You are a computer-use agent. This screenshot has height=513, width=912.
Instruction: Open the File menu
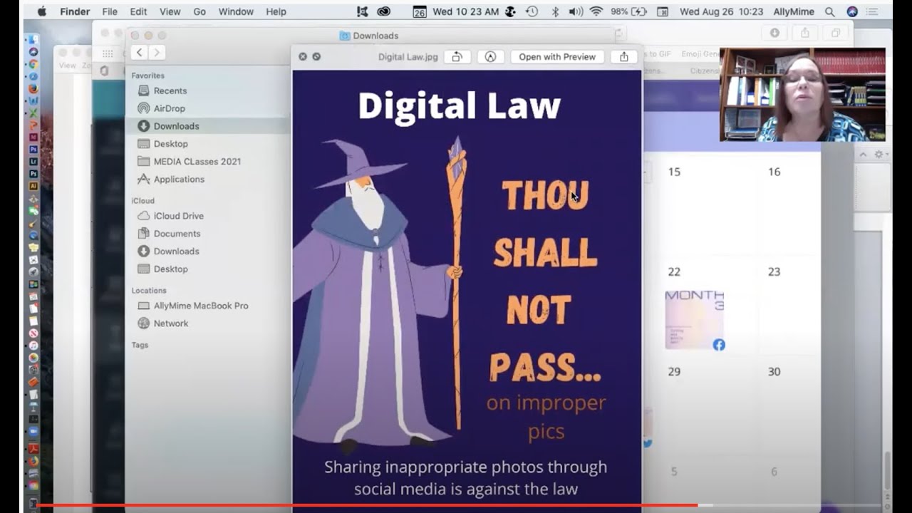(x=110, y=11)
